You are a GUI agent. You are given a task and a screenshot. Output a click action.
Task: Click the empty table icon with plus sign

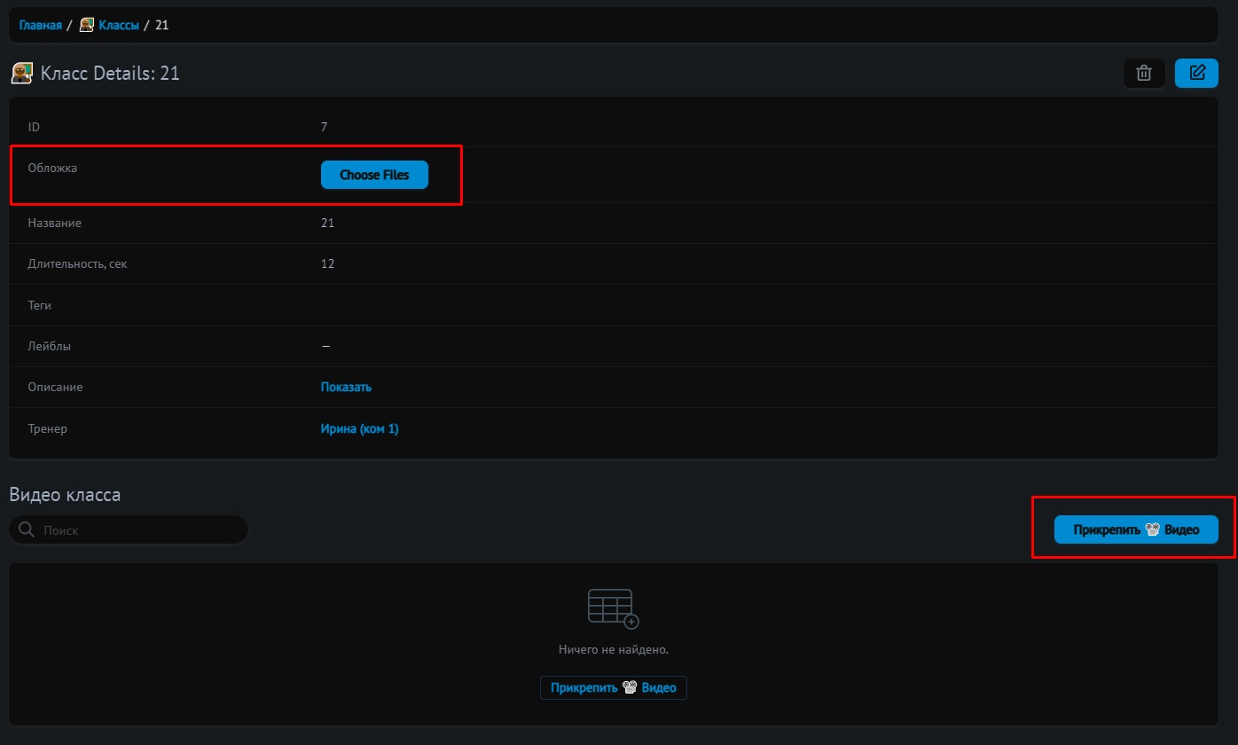613,608
